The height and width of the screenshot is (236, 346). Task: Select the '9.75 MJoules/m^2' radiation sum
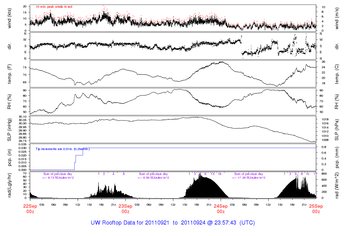[61, 178]
